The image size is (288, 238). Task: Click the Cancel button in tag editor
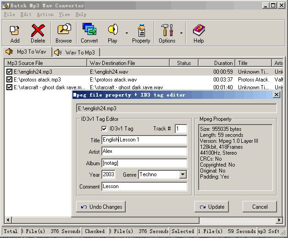click(x=260, y=206)
